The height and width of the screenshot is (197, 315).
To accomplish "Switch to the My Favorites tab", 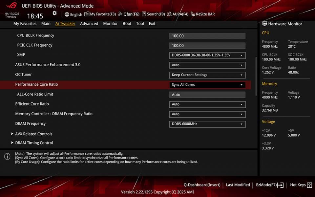I will point(25,24).
